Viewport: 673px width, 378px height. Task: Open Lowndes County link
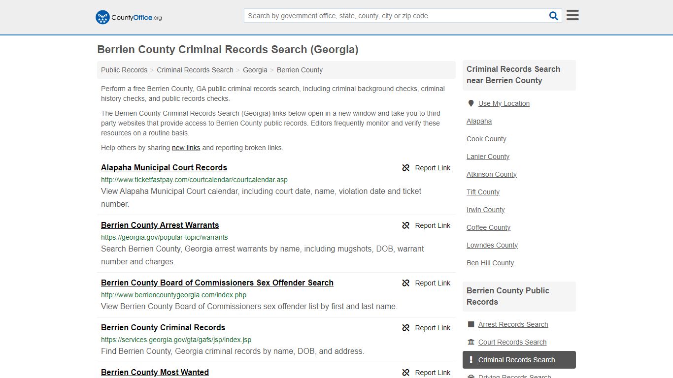(x=492, y=245)
